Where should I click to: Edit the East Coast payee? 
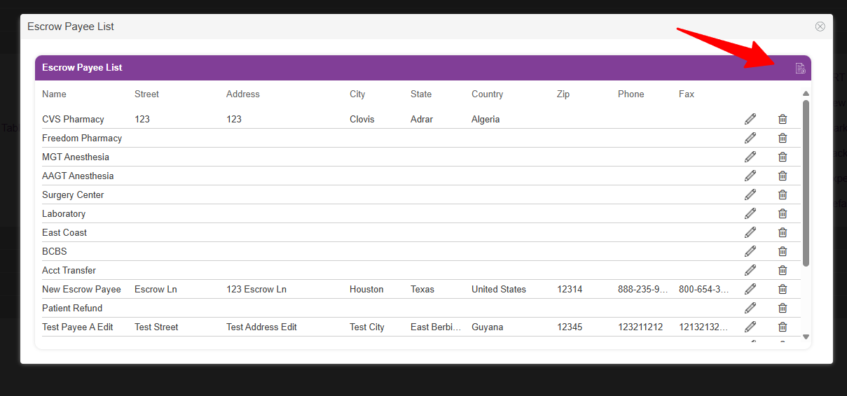click(x=750, y=232)
